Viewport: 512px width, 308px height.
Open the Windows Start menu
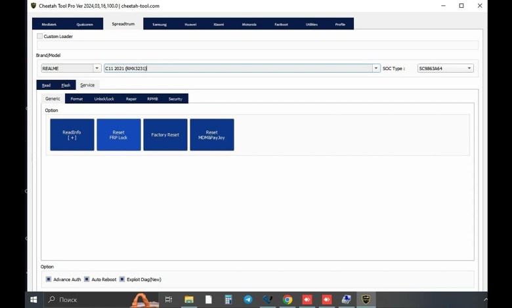coord(33,299)
